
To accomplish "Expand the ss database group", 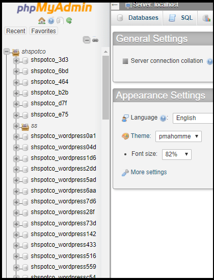I will [x=16, y=126].
